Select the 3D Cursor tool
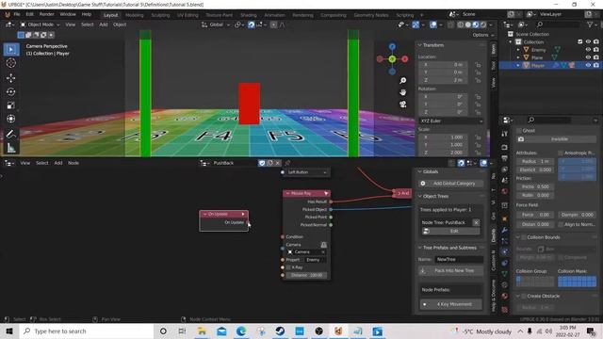The image size is (603, 339). click(x=10, y=63)
